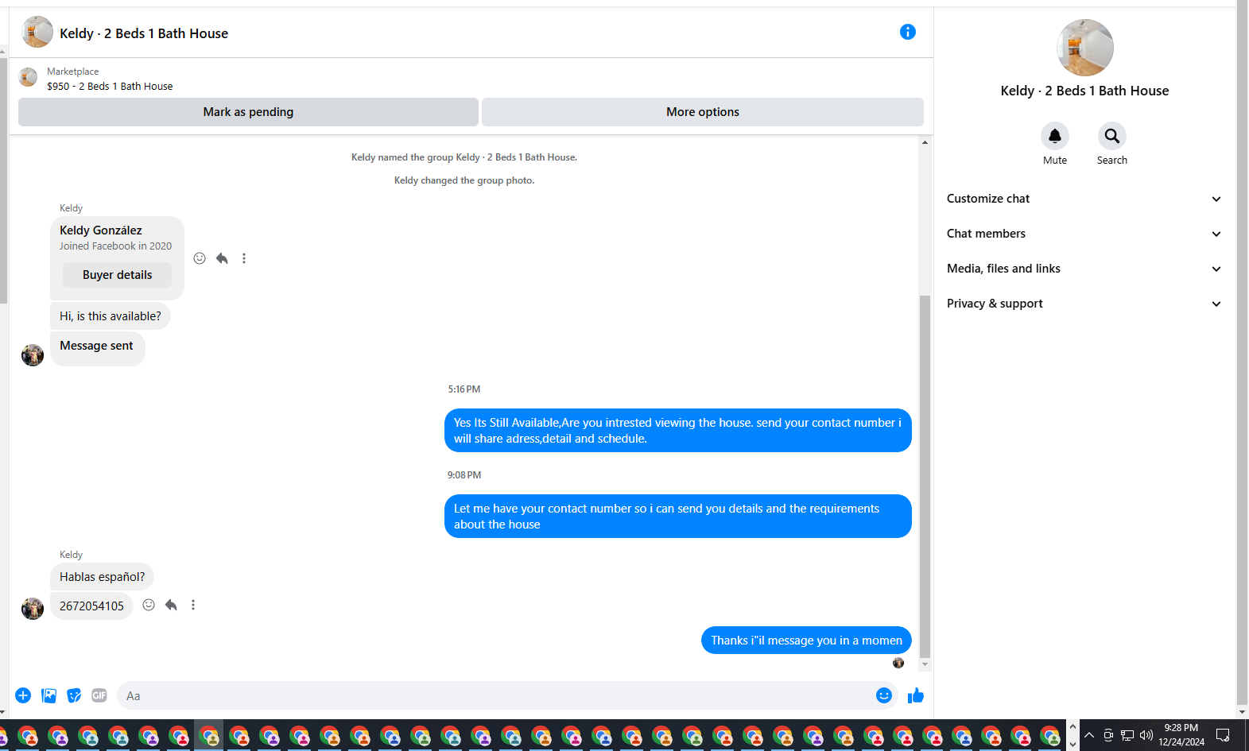
Task: Click the 'Yes Its Still Available' sent message
Action: pyautogui.click(x=678, y=431)
